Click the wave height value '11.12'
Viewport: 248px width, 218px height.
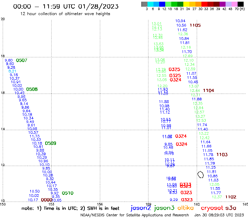coord(165,112)
